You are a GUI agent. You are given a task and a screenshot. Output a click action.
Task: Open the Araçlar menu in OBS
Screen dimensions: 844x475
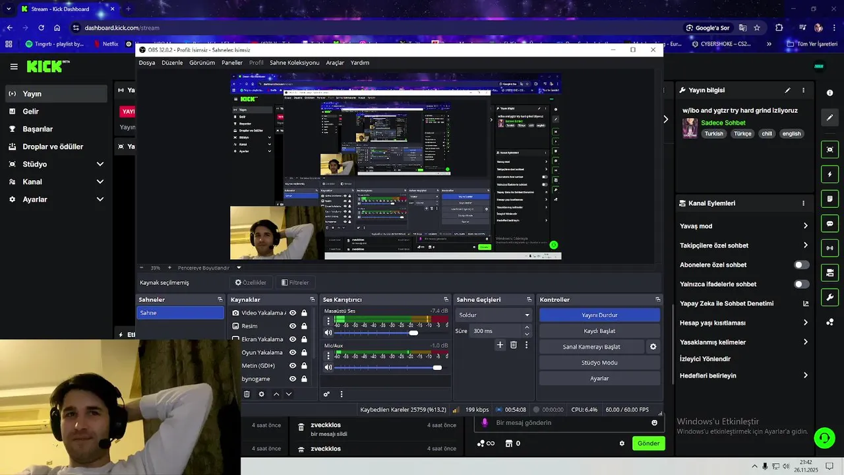(335, 63)
